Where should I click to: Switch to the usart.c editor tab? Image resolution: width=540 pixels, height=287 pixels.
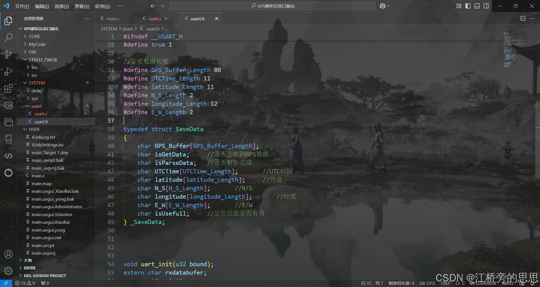(158, 19)
